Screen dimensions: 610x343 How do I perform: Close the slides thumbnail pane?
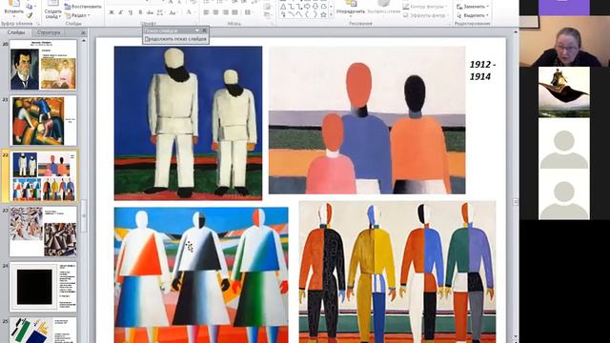pos(83,33)
